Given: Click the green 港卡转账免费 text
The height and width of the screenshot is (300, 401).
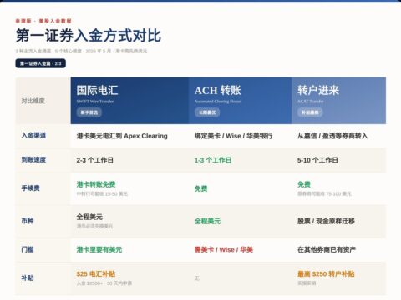Looking at the screenshot, I should pyautogui.click(x=96, y=184).
